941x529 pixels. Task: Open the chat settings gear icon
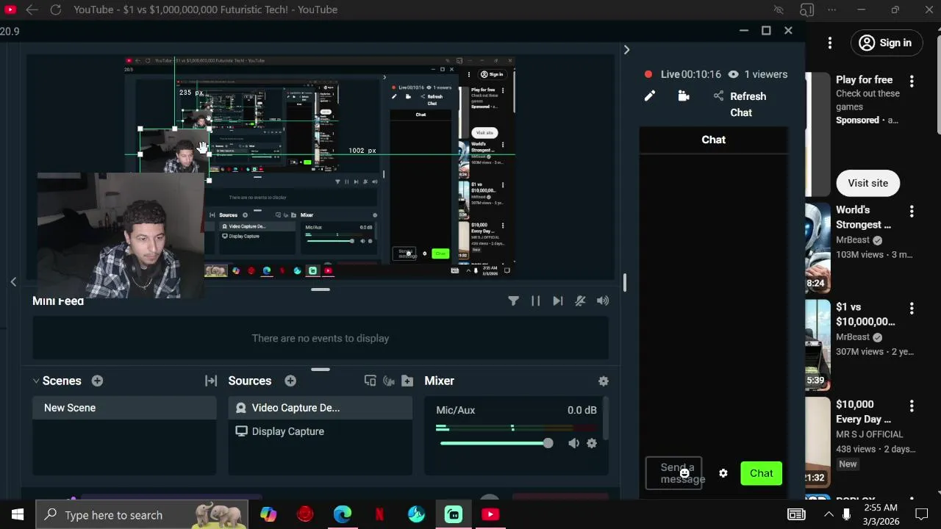pyautogui.click(x=723, y=473)
